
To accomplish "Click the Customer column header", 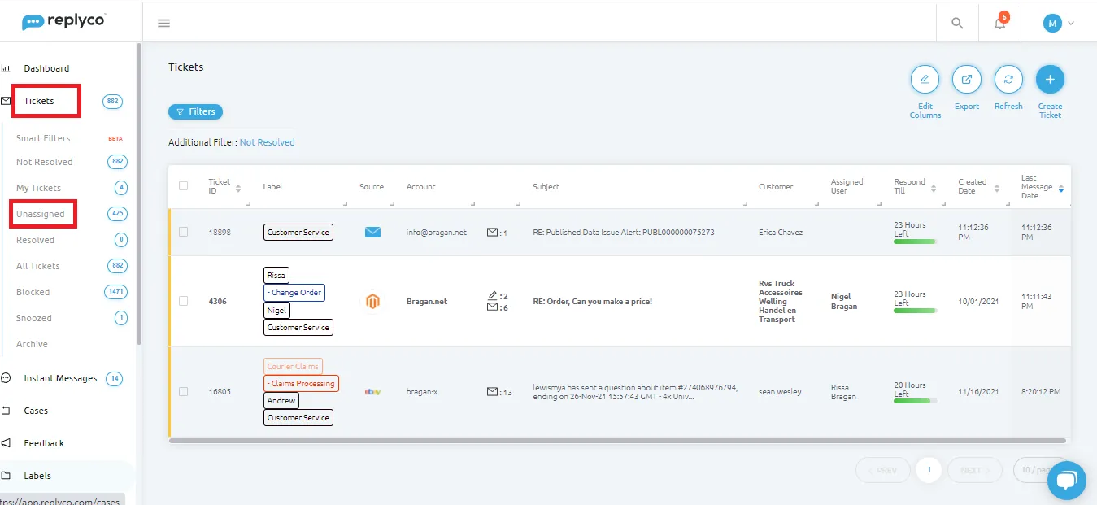I will tap(776, 187).
